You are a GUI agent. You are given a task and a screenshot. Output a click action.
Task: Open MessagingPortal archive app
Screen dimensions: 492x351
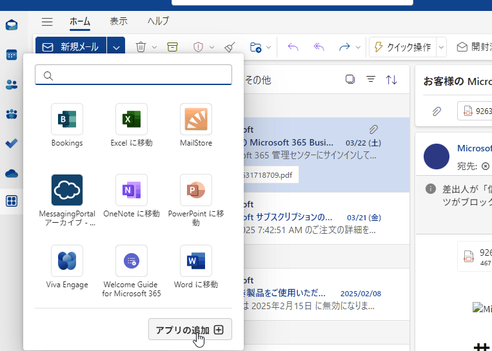point(67,190)
